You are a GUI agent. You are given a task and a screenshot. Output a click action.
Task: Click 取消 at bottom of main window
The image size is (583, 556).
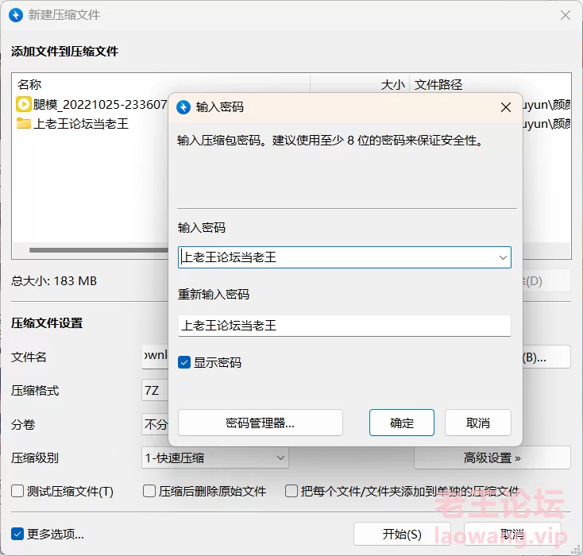(x=512, y=534)
